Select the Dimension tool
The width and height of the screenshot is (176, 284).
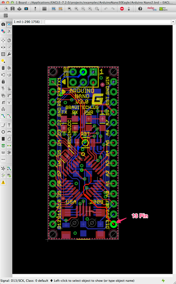(3, 159)
